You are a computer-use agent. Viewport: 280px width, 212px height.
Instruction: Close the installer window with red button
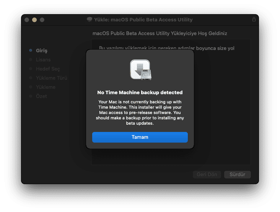coord(27,19)
